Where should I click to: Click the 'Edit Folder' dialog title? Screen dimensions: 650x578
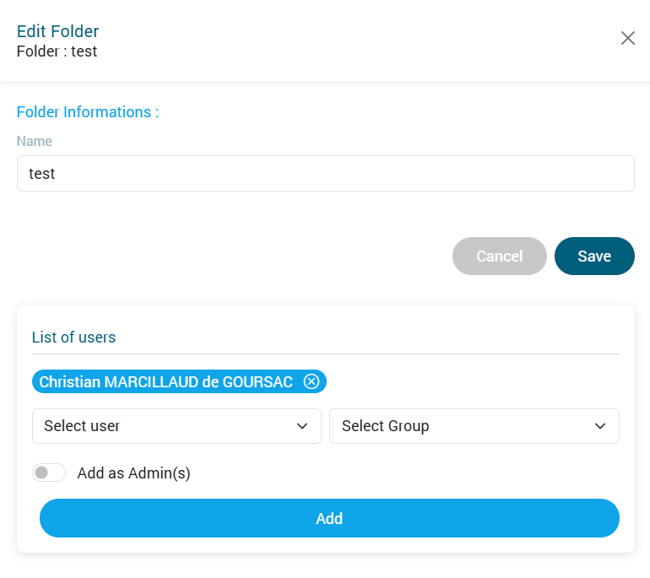pyautogui.click(x=57, y=32)
